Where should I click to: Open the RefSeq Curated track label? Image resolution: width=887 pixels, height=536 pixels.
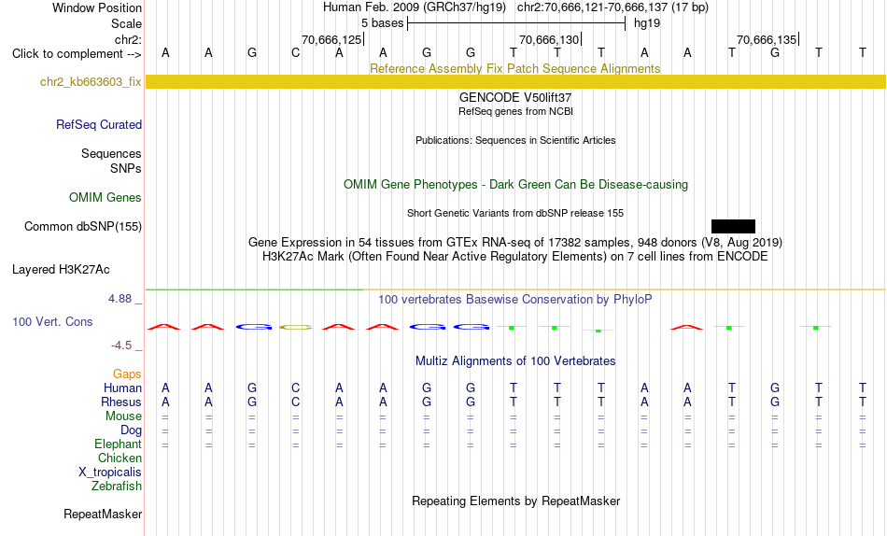[x=99, y=124]
